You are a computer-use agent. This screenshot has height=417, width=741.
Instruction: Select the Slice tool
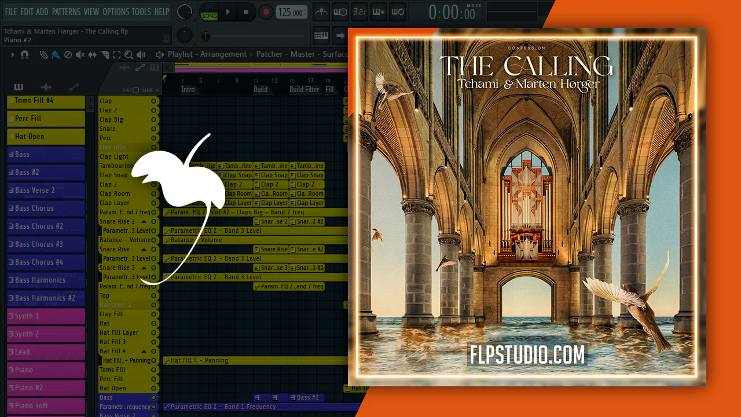click(105, 54)
